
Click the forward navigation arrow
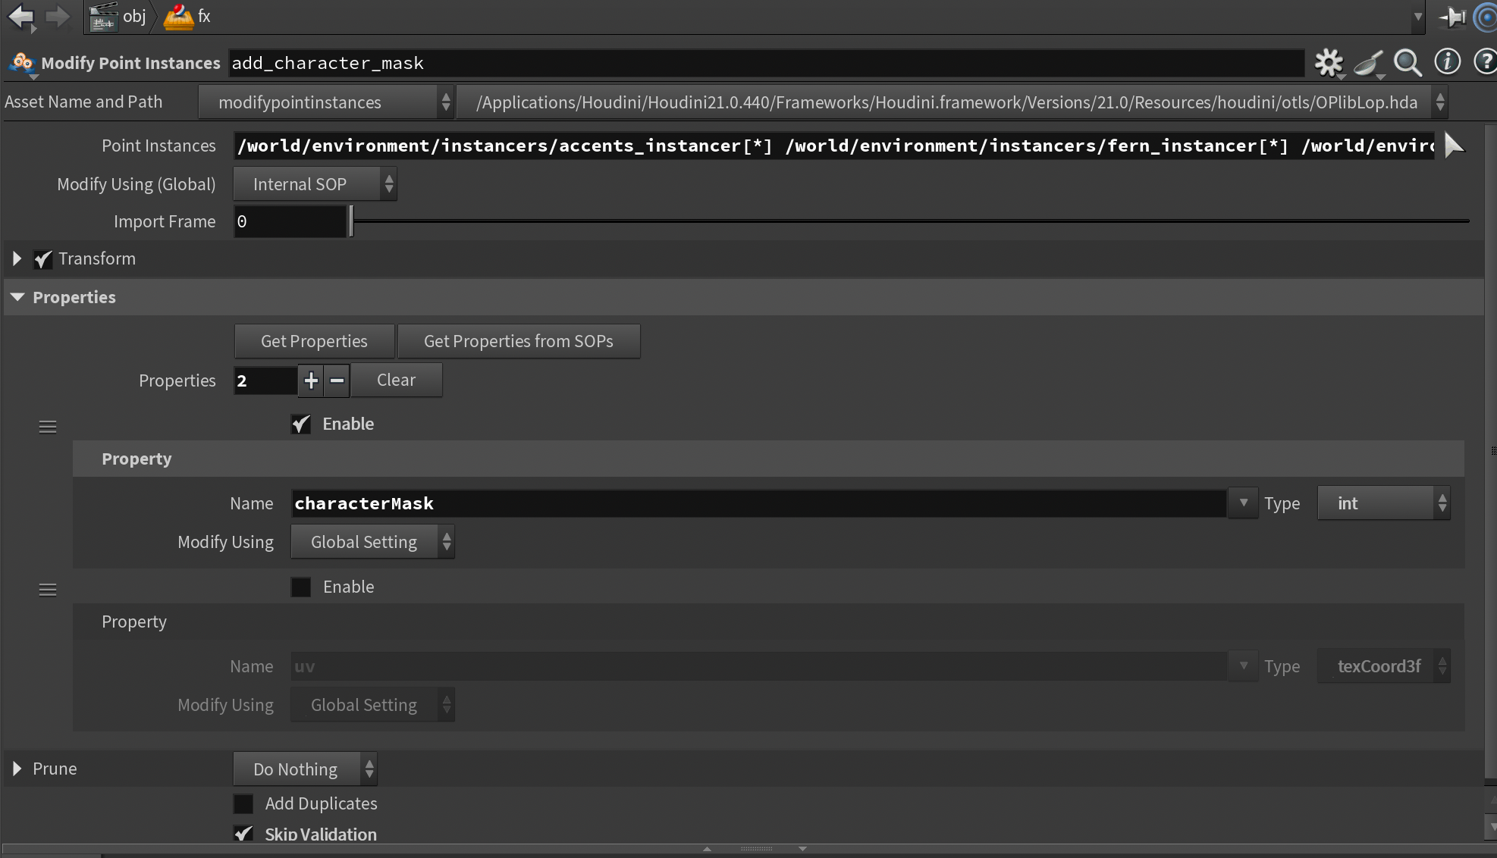[58, 16]
